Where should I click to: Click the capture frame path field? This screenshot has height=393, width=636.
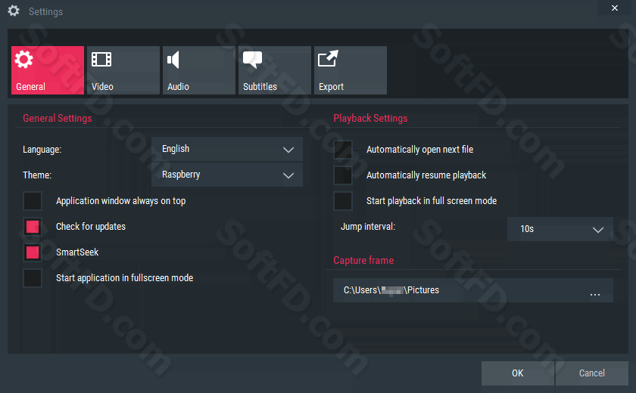pos(473,290)
